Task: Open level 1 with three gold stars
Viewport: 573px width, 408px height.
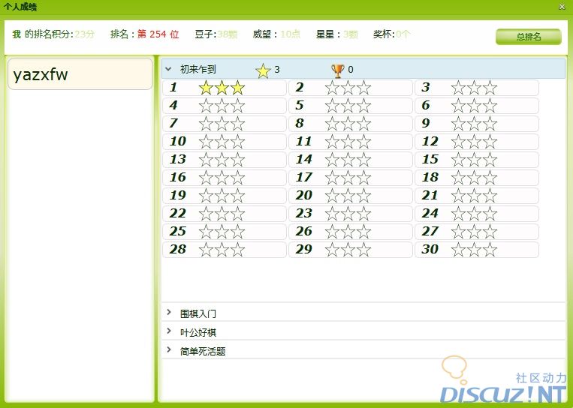Action: coord(223,88)
